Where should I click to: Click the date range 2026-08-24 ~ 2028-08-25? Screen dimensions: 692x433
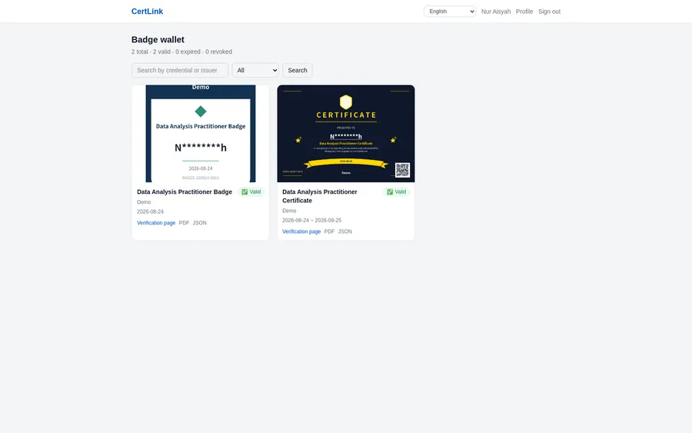(x=311, y=220)
